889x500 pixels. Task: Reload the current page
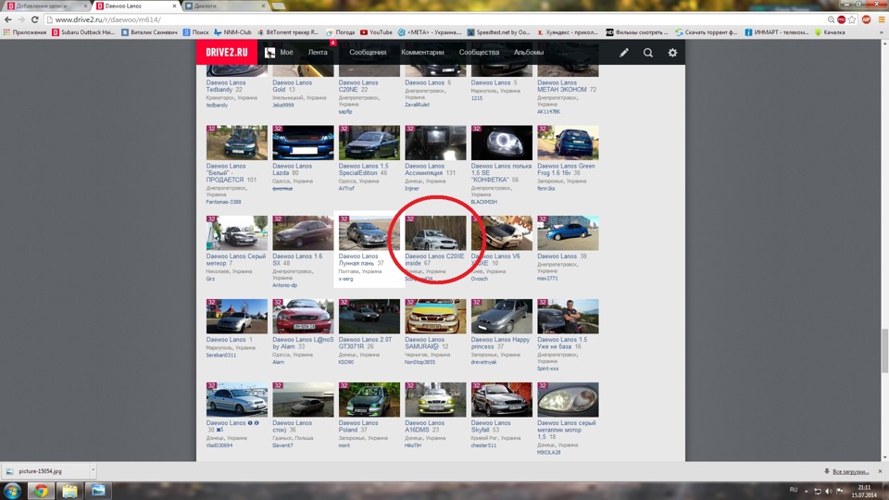click(x=34, y=19)
